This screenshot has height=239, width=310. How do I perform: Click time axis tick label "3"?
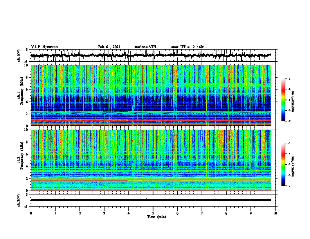104,213
